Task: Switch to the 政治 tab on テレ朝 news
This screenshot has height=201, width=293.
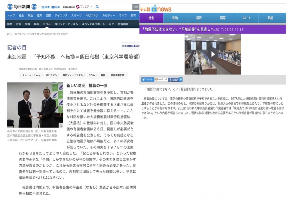Action: point(175,18)
